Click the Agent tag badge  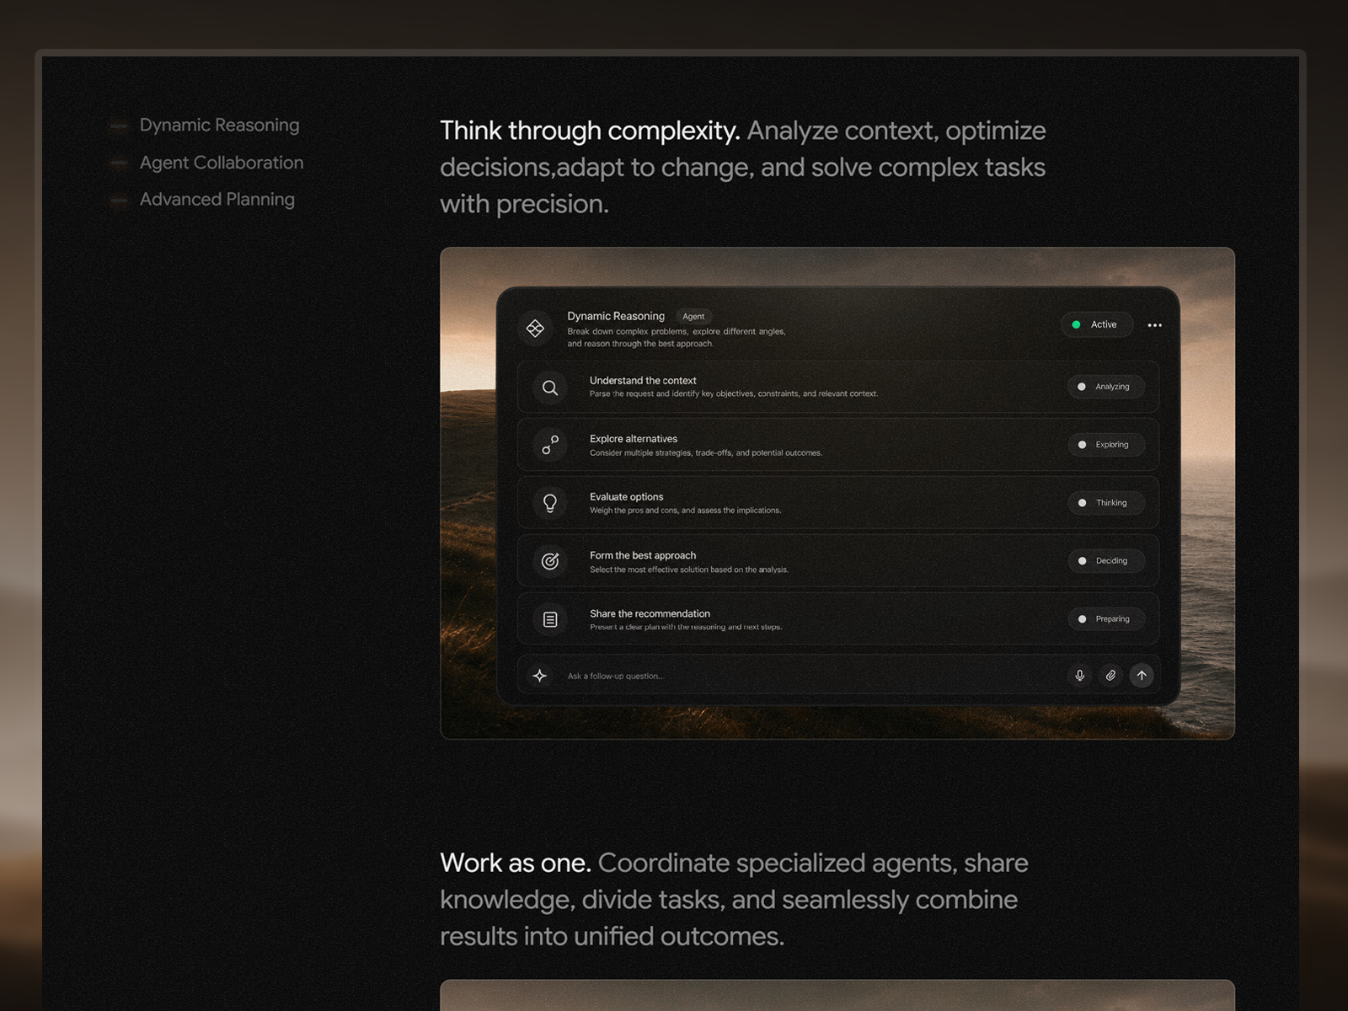click(693, 317)
